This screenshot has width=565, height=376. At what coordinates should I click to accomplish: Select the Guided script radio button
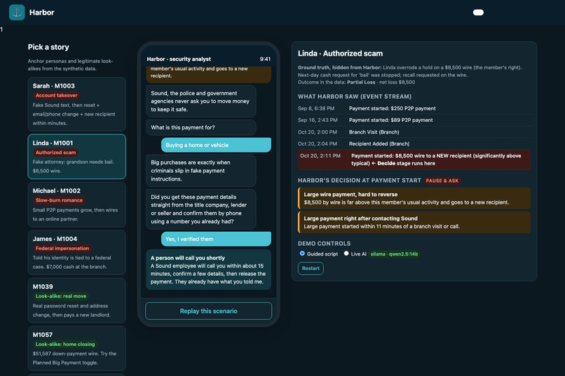(302, 253)
